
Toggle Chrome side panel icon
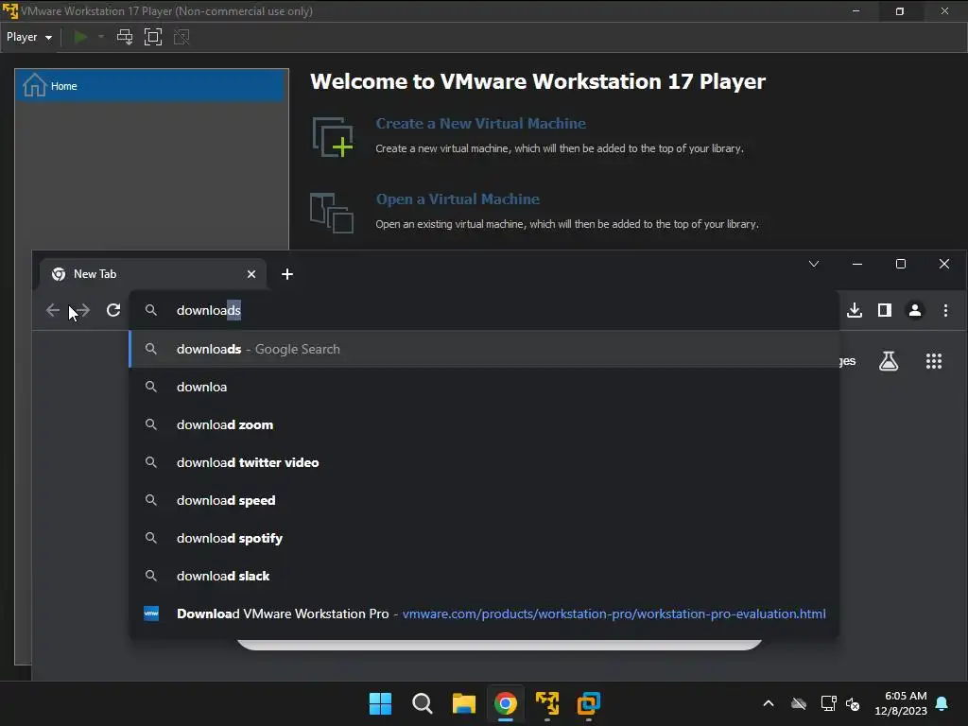click(885, 310)
